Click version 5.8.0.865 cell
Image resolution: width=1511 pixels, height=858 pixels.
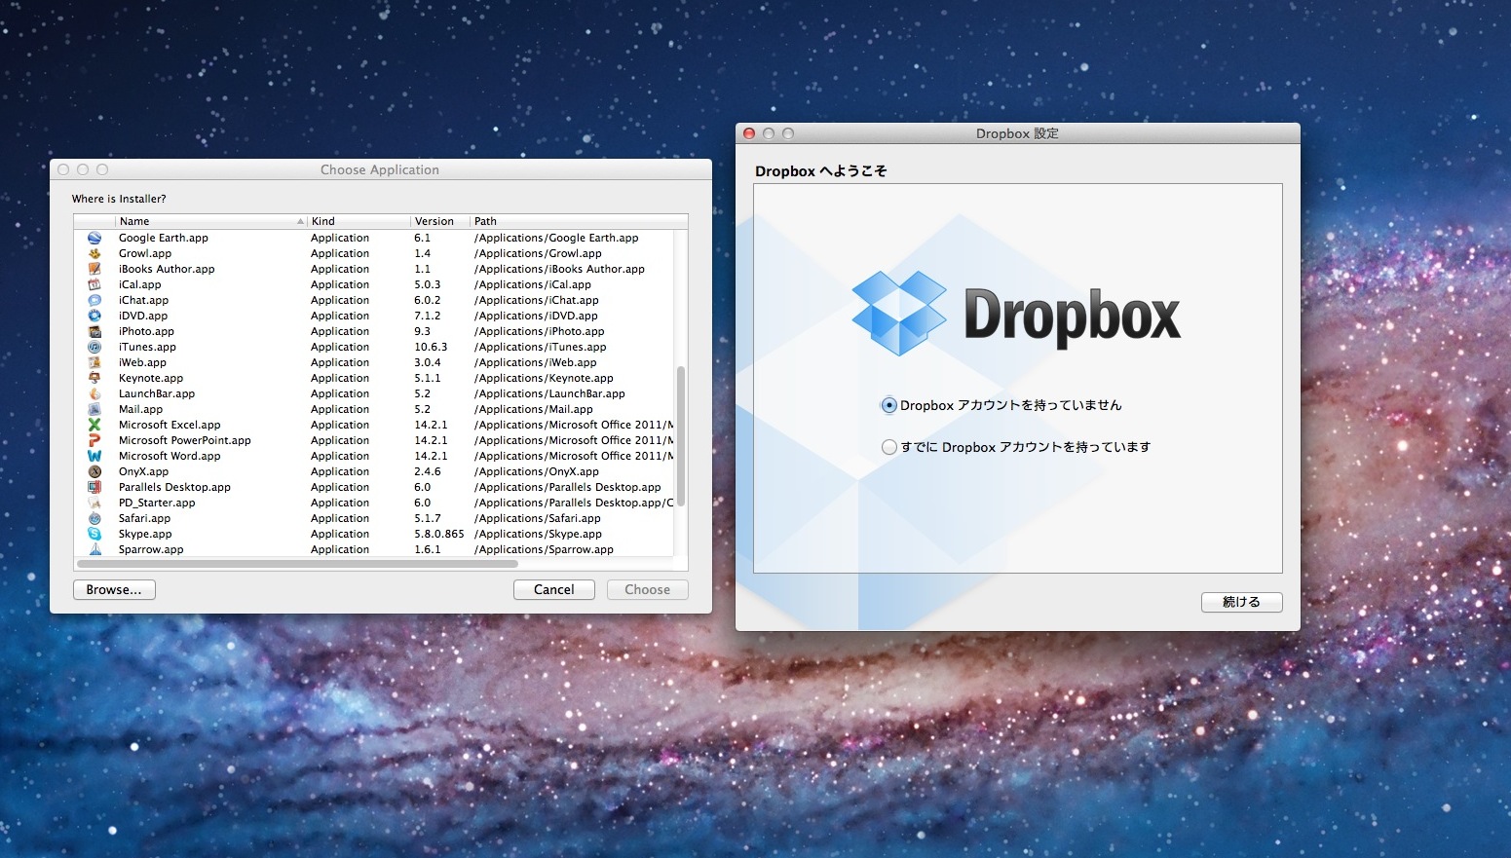439,534
